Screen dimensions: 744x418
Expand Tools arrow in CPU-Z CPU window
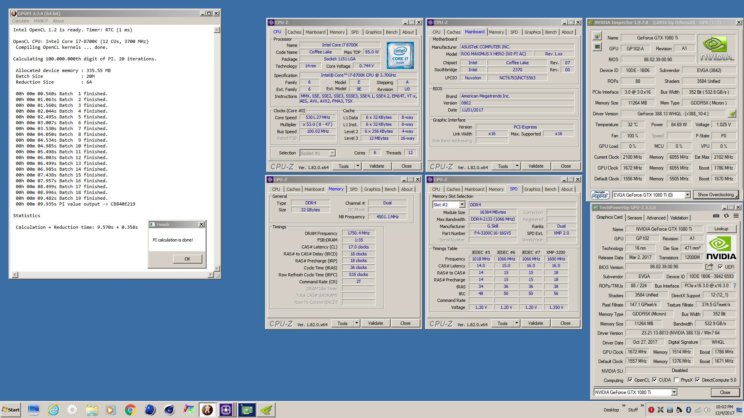click(358, 166)
